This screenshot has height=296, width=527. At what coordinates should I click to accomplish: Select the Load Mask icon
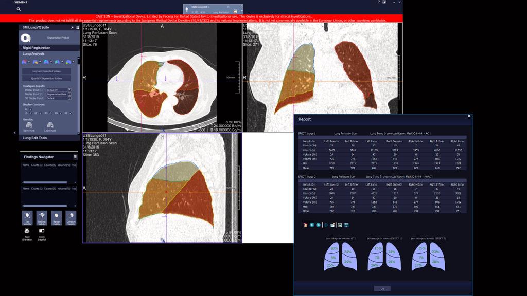50,124
